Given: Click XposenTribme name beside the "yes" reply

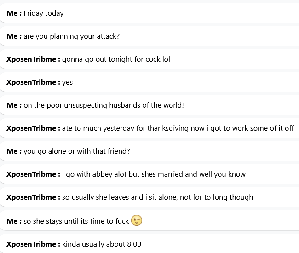Looking at the screenshot, I should click(x=33, y=82).
